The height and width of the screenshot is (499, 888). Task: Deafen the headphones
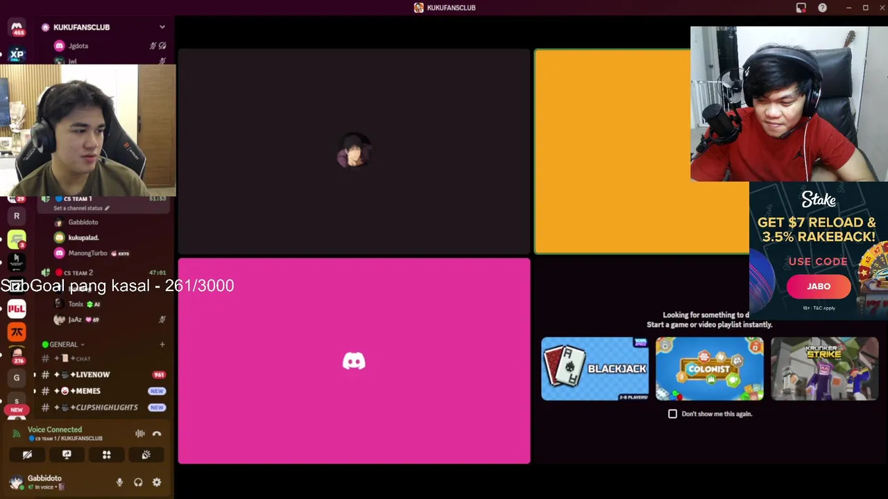(x=138, y=482)
